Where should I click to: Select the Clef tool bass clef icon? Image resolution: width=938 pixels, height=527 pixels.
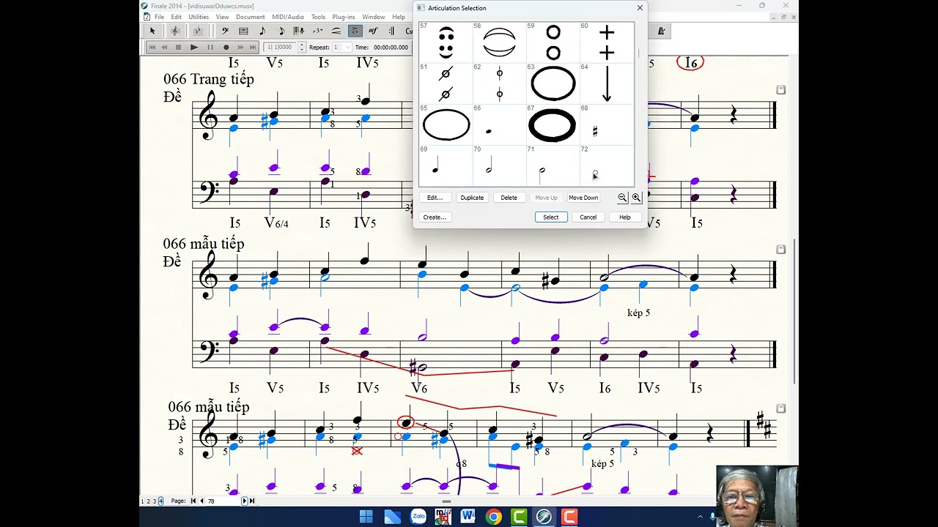coord(225,31)
